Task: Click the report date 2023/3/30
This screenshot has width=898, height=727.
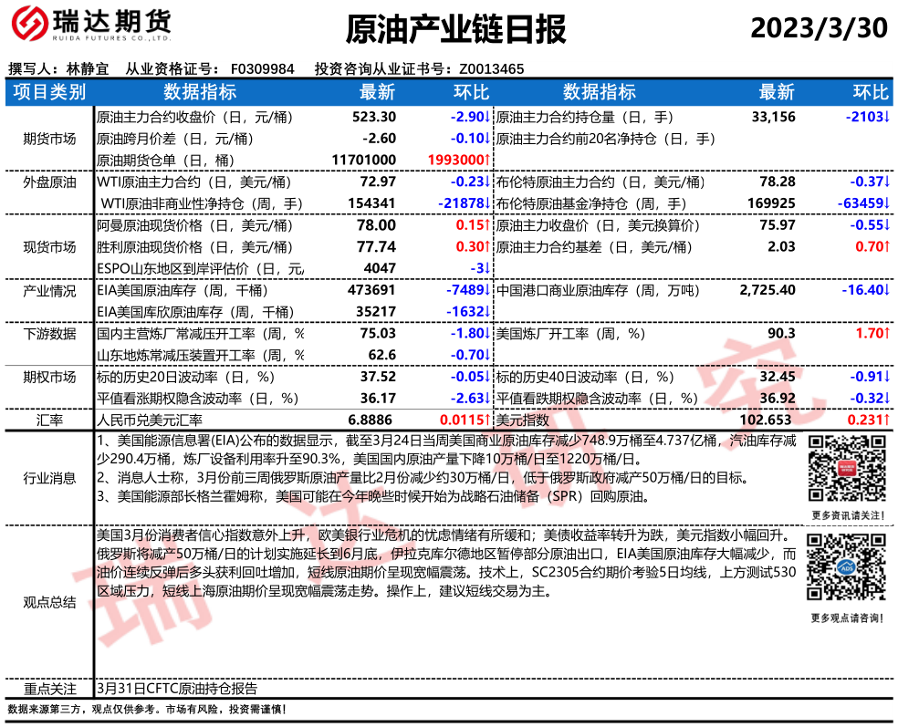Action: point(819,29)
